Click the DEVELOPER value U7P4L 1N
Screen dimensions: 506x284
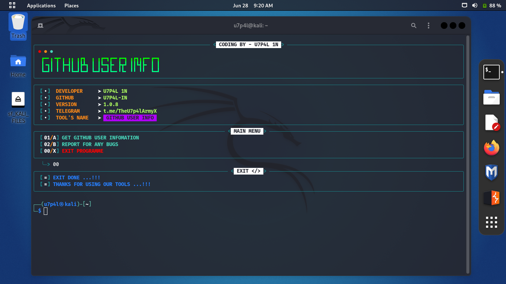coord(115,91)
